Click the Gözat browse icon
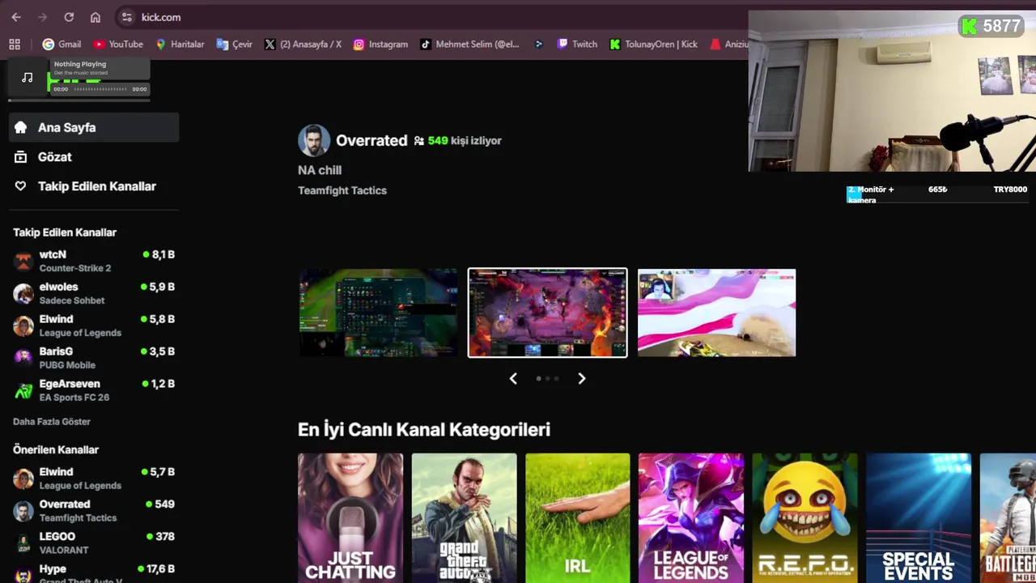1036x583 pixels. (x=21, y=157)
